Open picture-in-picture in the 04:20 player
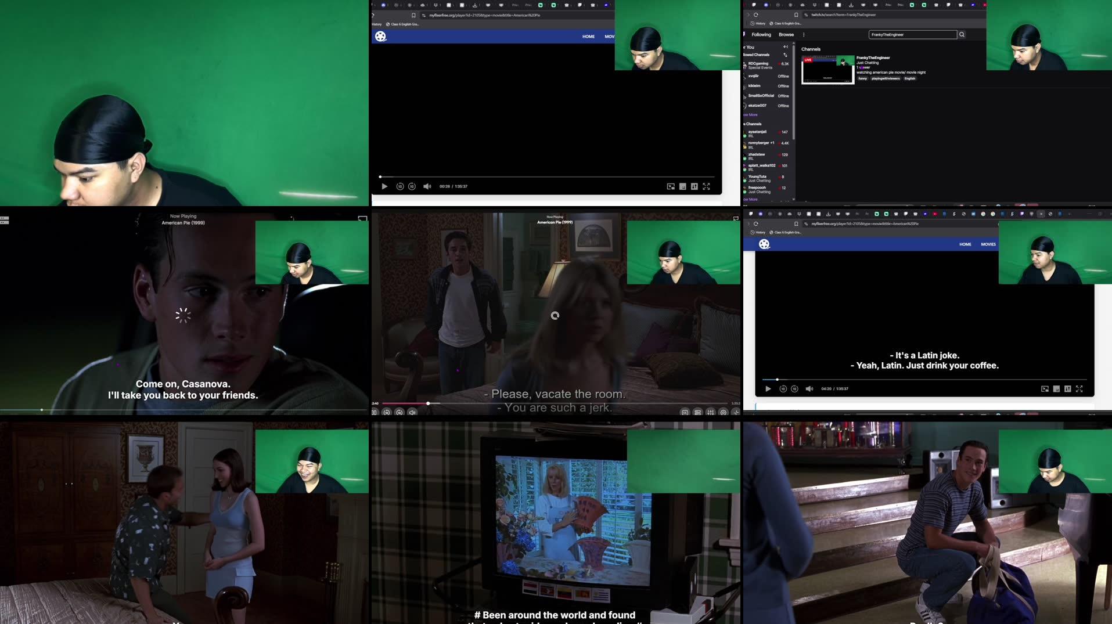Screen dimensions: 1112x624 coord(1045,389)
